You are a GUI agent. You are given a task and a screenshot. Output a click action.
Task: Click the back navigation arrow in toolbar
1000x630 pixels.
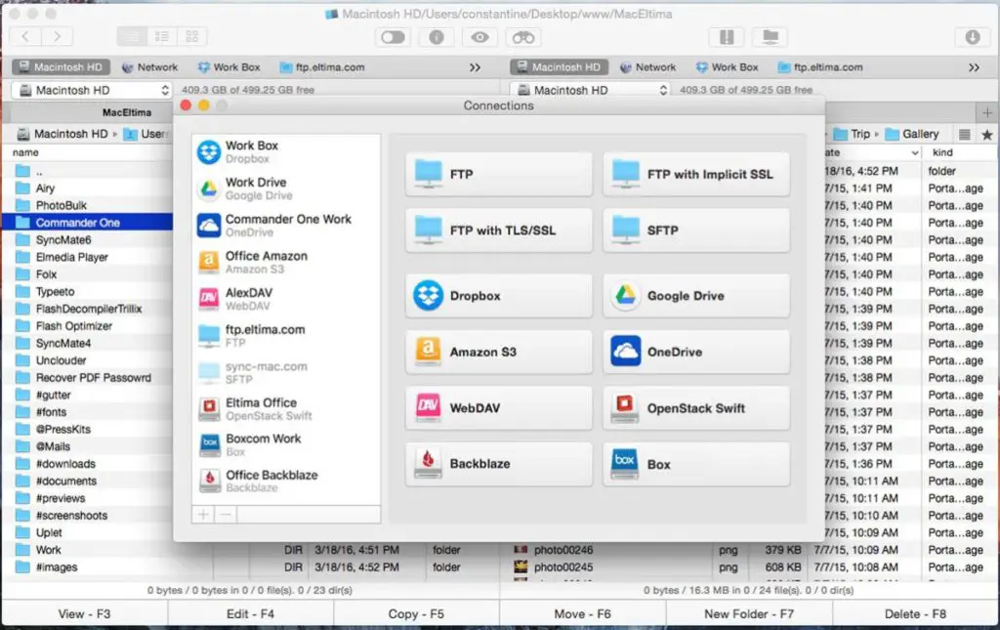point(26,37)
